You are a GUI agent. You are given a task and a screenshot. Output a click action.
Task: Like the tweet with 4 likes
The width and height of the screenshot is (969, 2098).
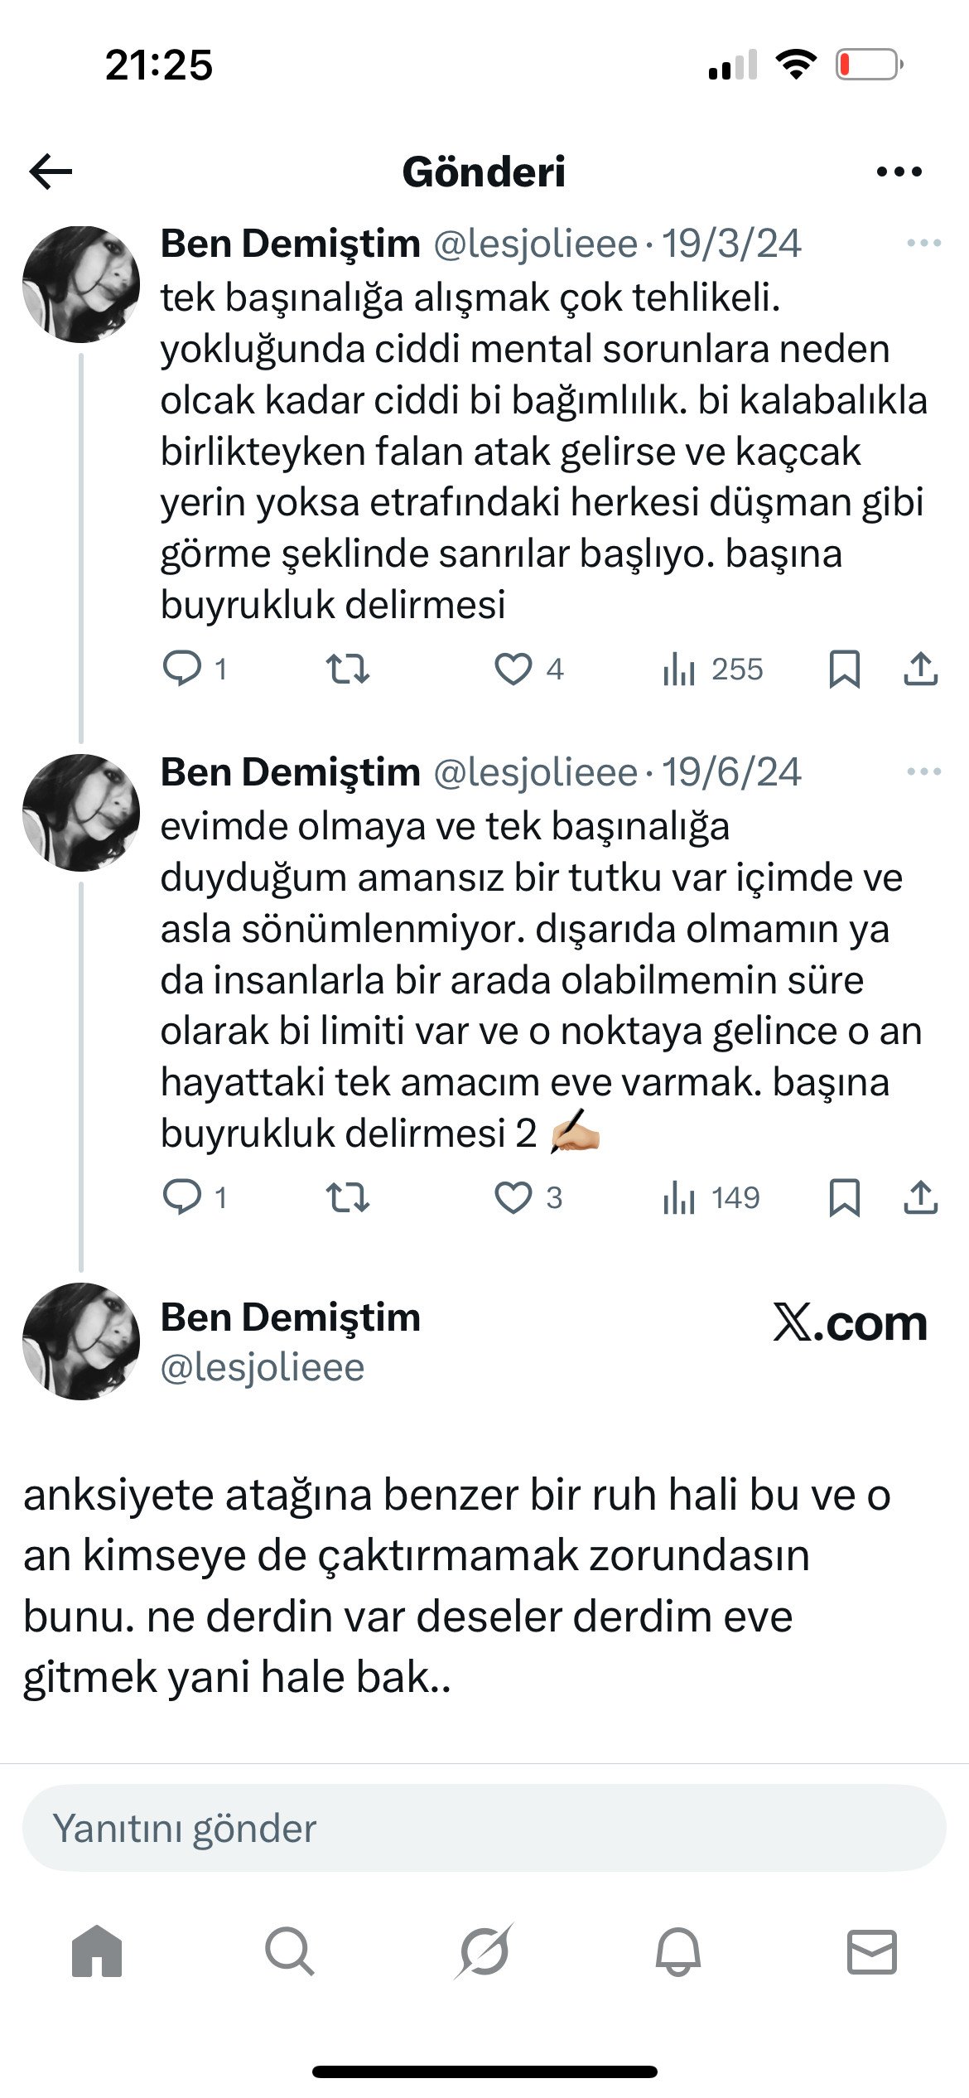[x=513, y=669]
